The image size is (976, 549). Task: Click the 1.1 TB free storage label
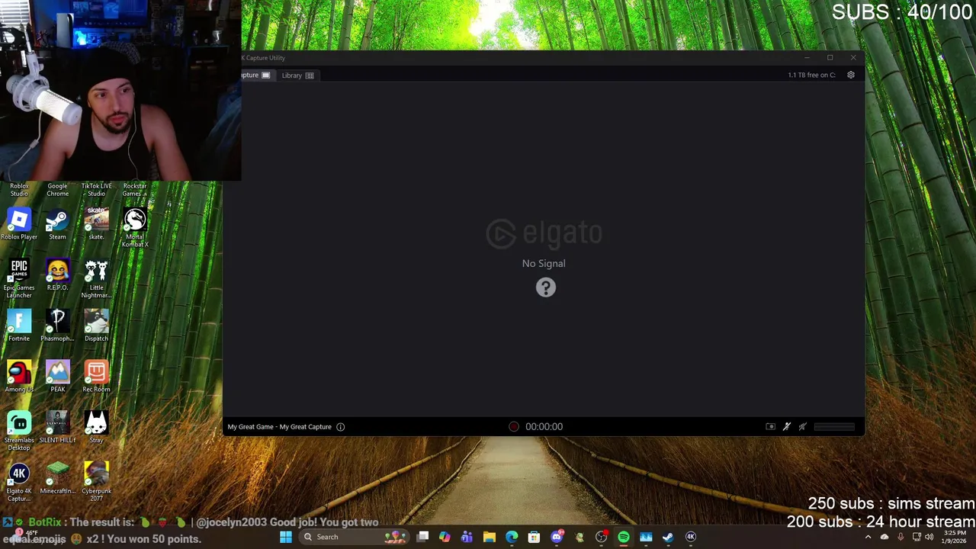coord(811,75)
